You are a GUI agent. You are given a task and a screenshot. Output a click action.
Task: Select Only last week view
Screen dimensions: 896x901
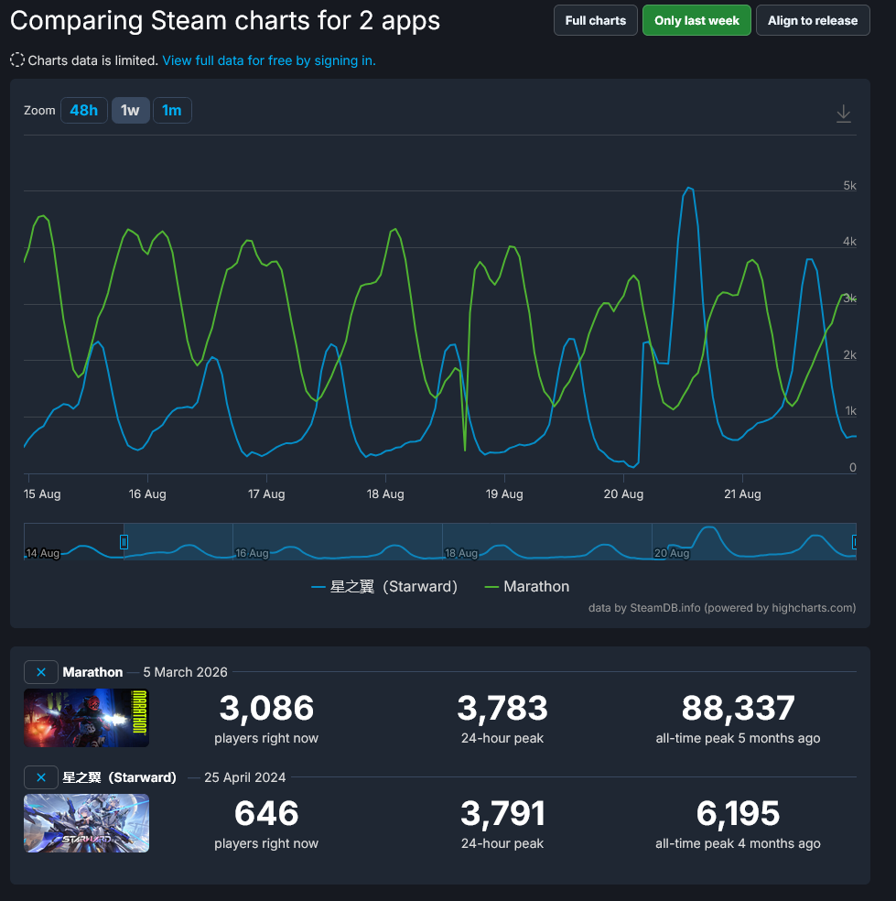pos(696,21)
